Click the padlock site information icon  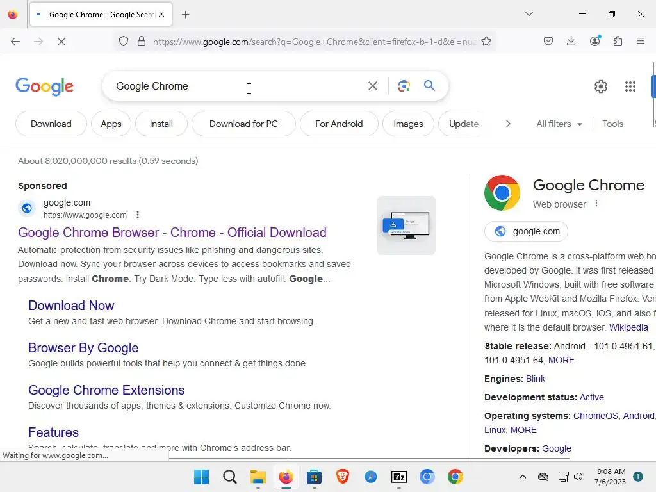[x=142, y=42]
